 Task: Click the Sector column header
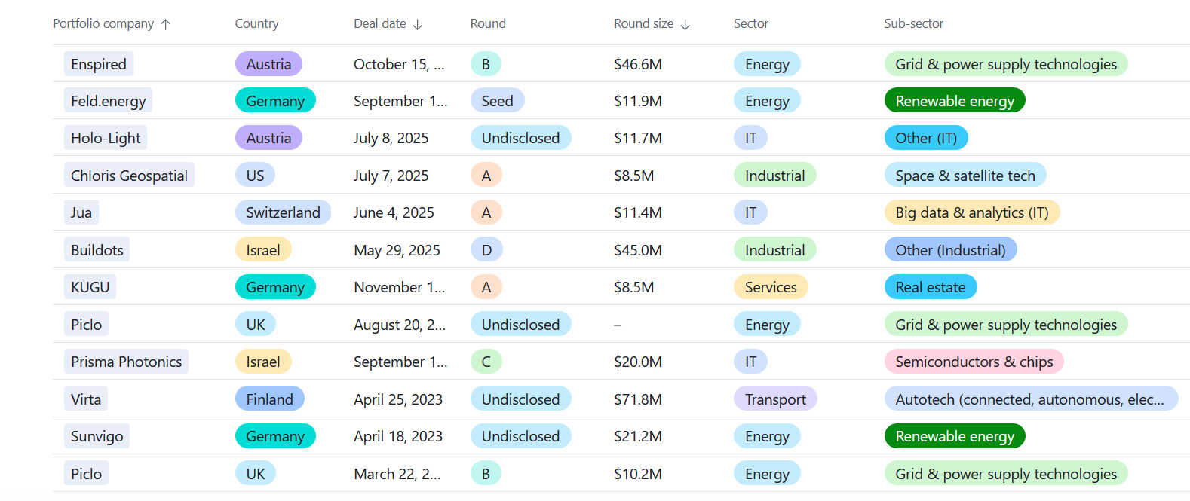coord(750,24)
